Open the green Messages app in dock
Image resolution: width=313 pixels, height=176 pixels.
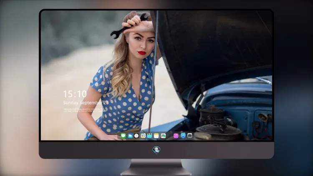coord(124,136)
